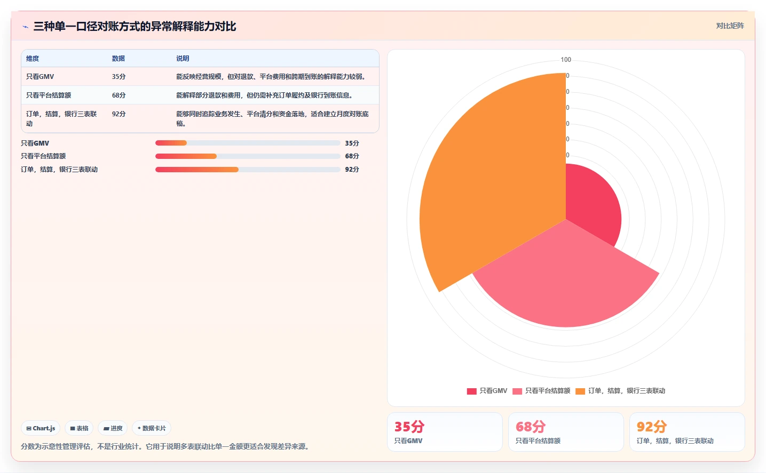The width and height of the screenshot is (766, 473).
Task: Click the 表格 chip
Action: (79, 428)
